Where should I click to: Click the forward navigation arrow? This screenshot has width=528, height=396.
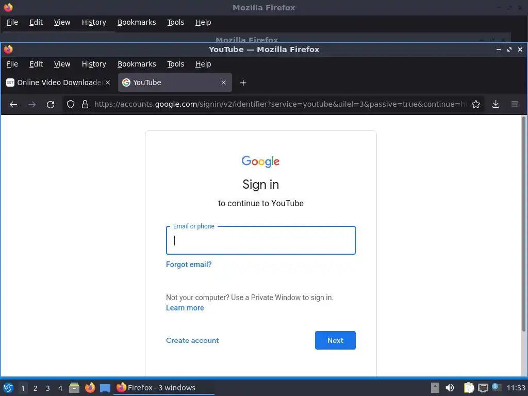click(x=31, y=104)
